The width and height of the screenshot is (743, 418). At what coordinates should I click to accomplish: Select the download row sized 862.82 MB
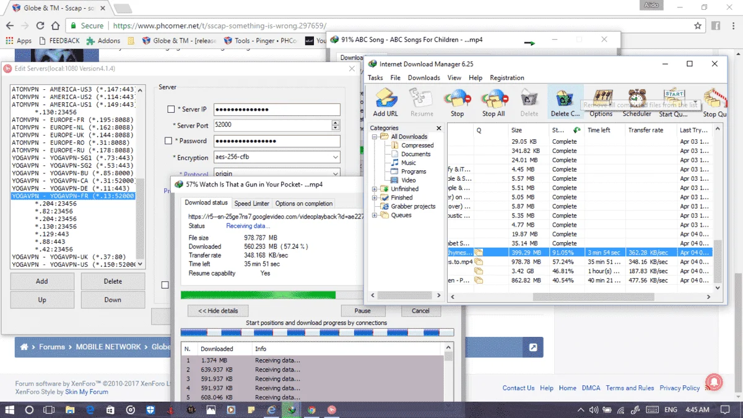(x=580, y=281)
